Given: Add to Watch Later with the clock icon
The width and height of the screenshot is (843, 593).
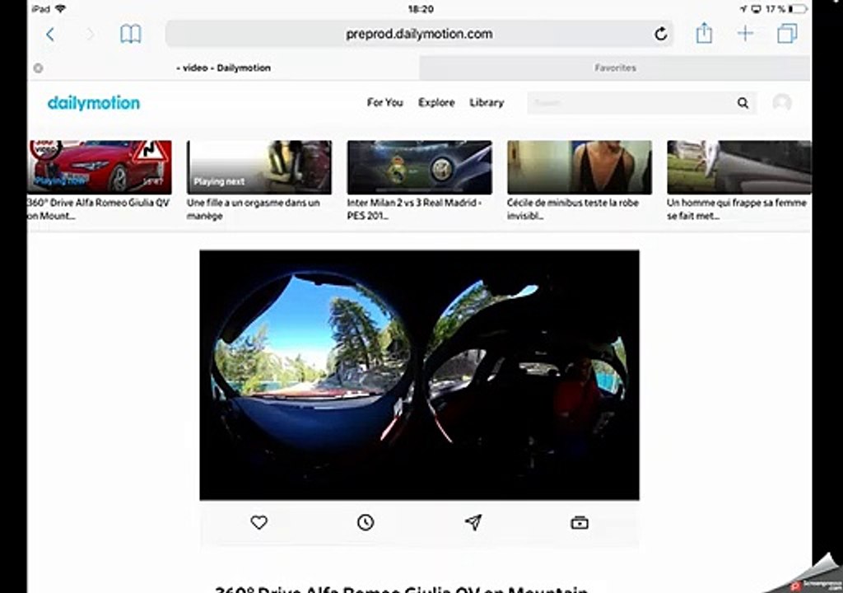Looking at the screenshot, I should [x=366, y=522].
